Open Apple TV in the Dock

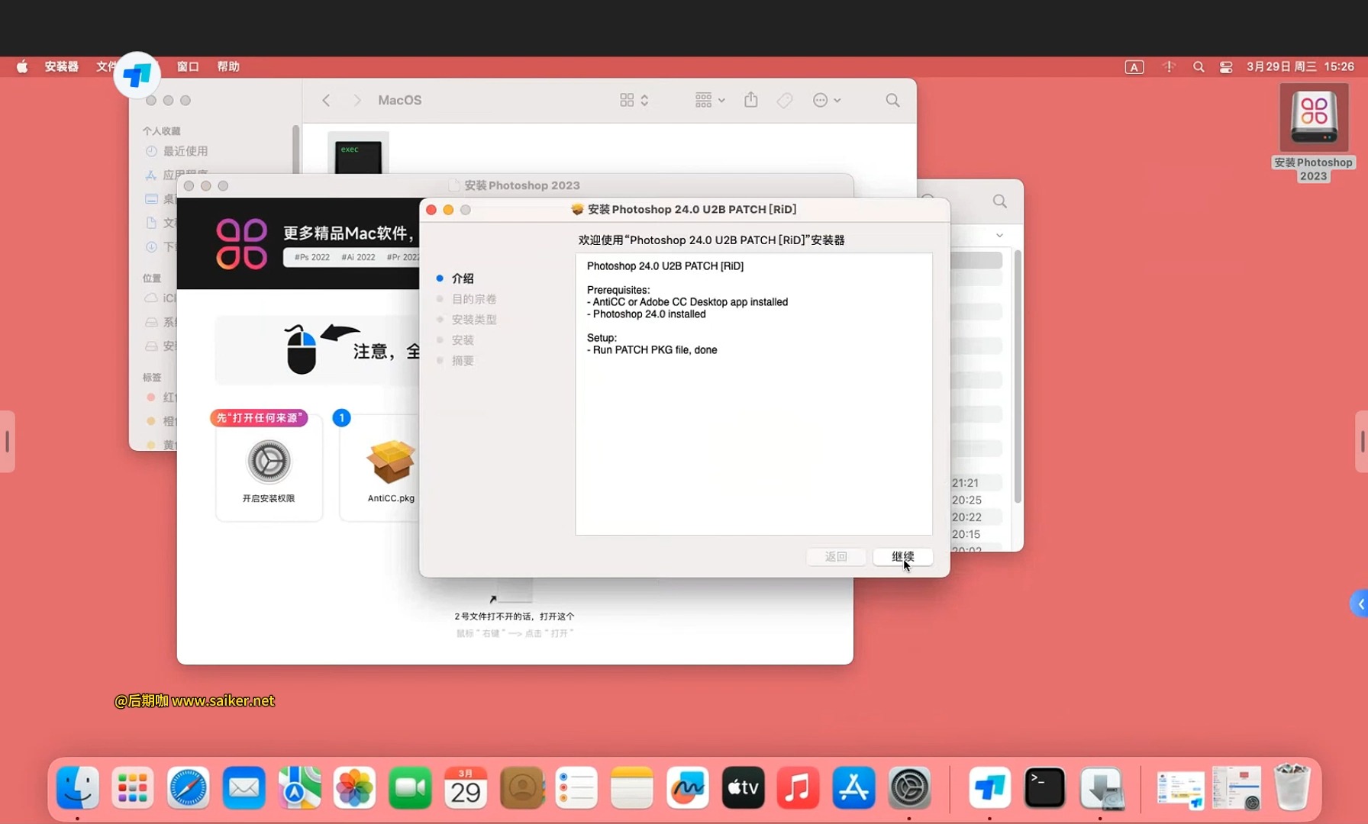pos(743,788)
